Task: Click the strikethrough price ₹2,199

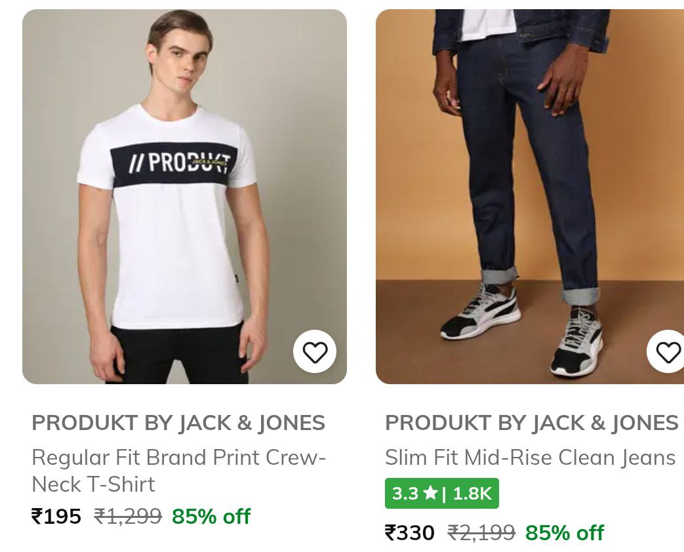Action: coord(481,532)
